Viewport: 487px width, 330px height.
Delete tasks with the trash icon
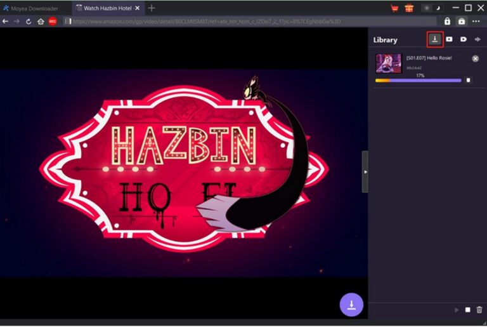pyautogui.click(x=479, y=310)
